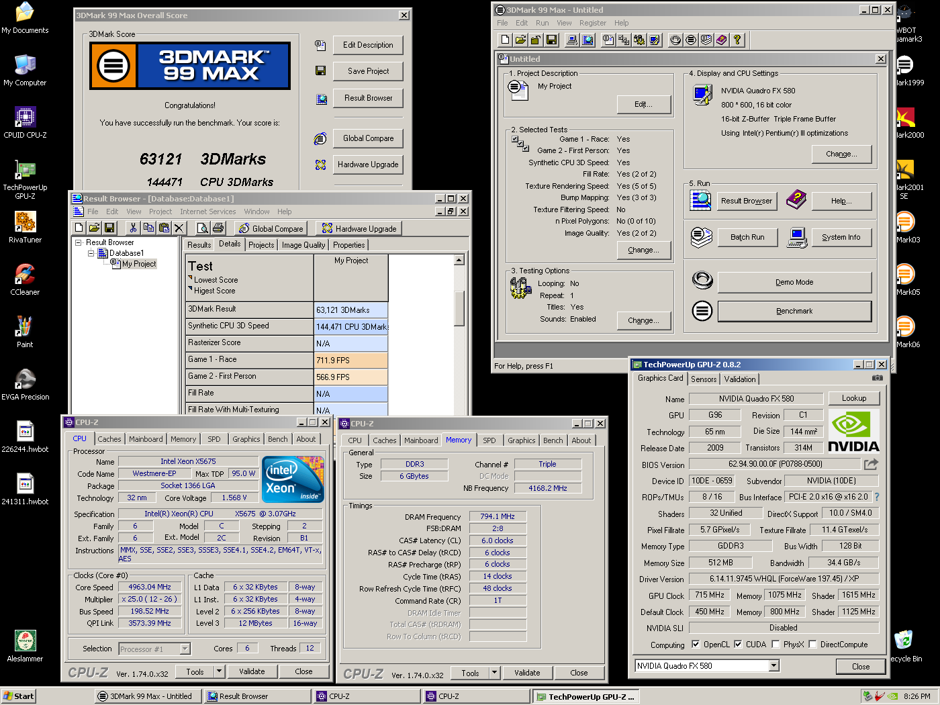Click Higest Score sort option
The width and height of the screenshot is (940, 705).
click(x=214, y=291)
